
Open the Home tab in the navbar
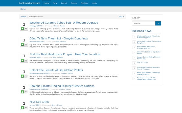[47, 3]
